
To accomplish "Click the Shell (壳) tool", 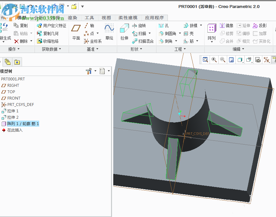I will click(x=189, y=33).
